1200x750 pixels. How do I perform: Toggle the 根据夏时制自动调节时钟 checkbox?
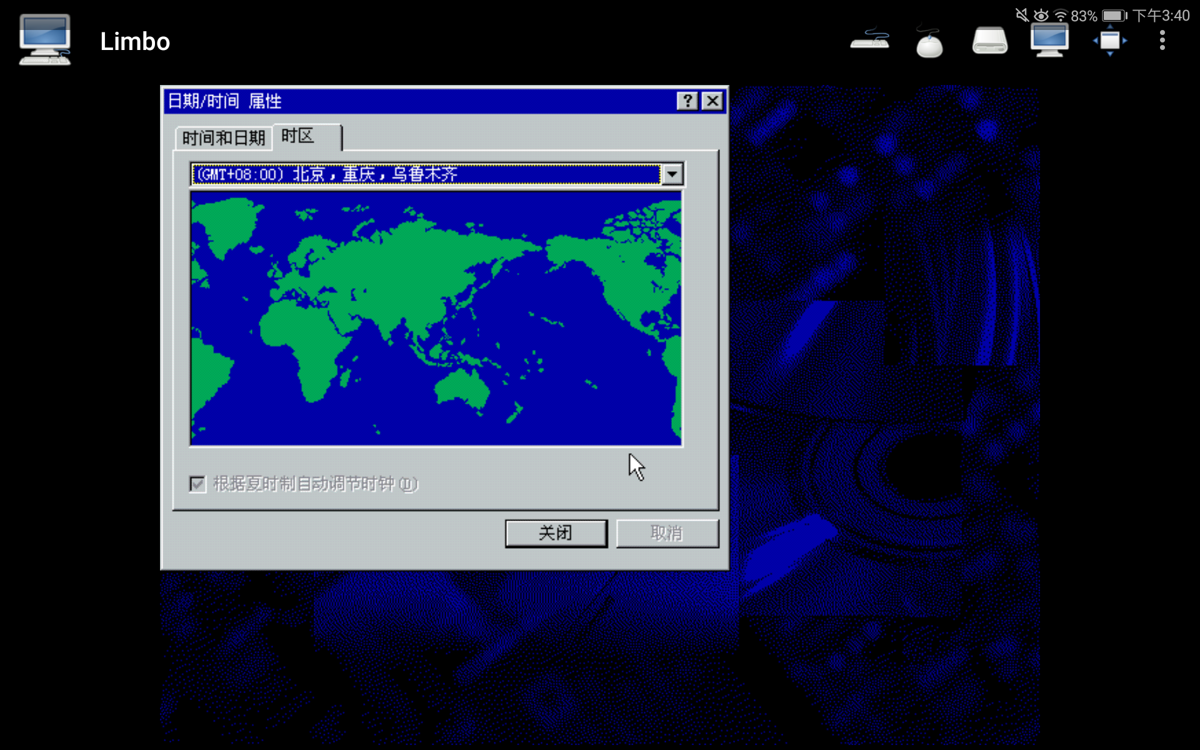click(197, 484)
